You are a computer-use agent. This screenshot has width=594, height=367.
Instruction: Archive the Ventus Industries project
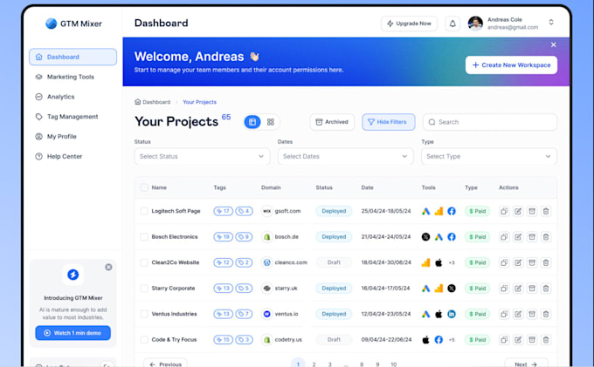[532, 314]
